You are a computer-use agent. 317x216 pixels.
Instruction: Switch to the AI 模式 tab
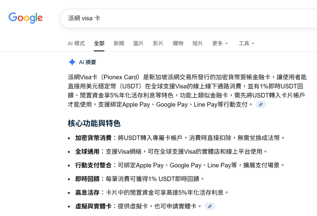76,43
